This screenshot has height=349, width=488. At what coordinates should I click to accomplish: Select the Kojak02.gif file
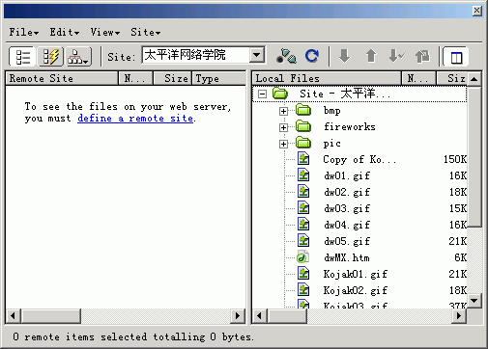[356, 290]
